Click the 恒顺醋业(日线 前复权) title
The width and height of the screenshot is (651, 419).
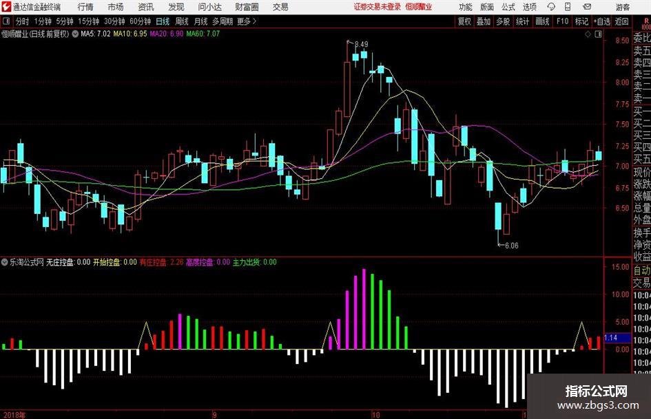coord(36,34)
